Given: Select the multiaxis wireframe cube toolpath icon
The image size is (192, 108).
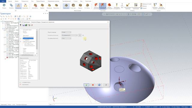Looking at the screenshot, I should (73, 6).
